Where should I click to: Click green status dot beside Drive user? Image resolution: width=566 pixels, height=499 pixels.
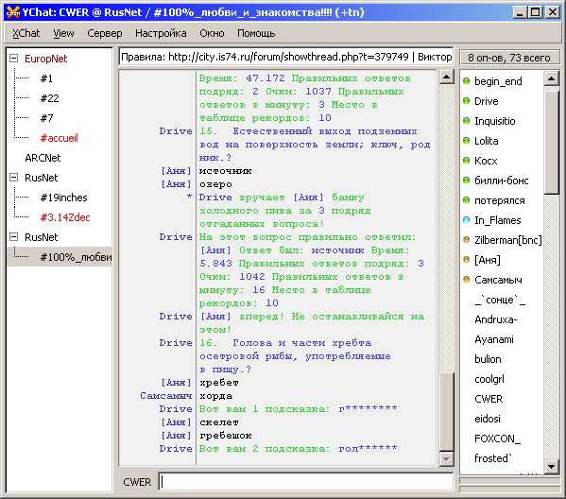pyautogui.click(x=467, y=101)
